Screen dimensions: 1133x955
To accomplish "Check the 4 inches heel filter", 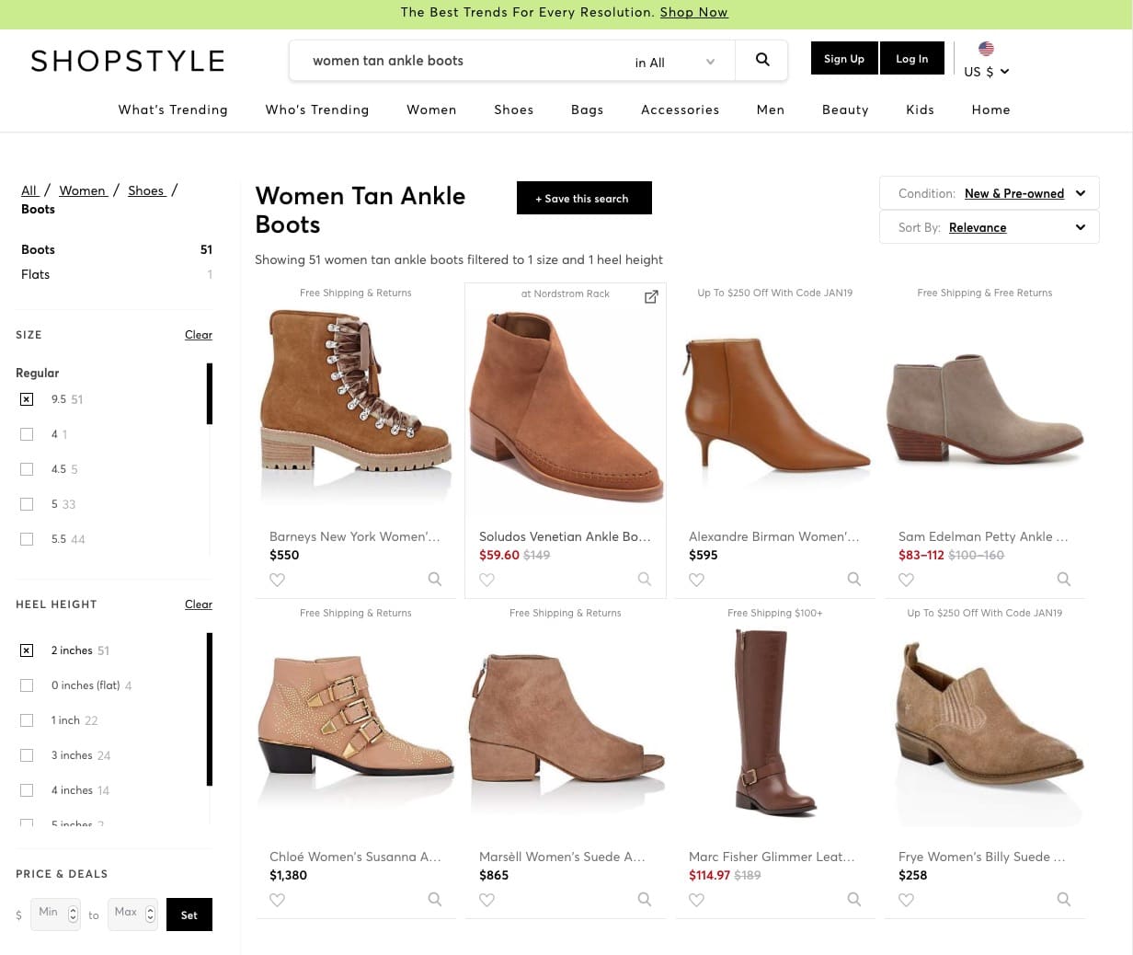I will [27, 790].
